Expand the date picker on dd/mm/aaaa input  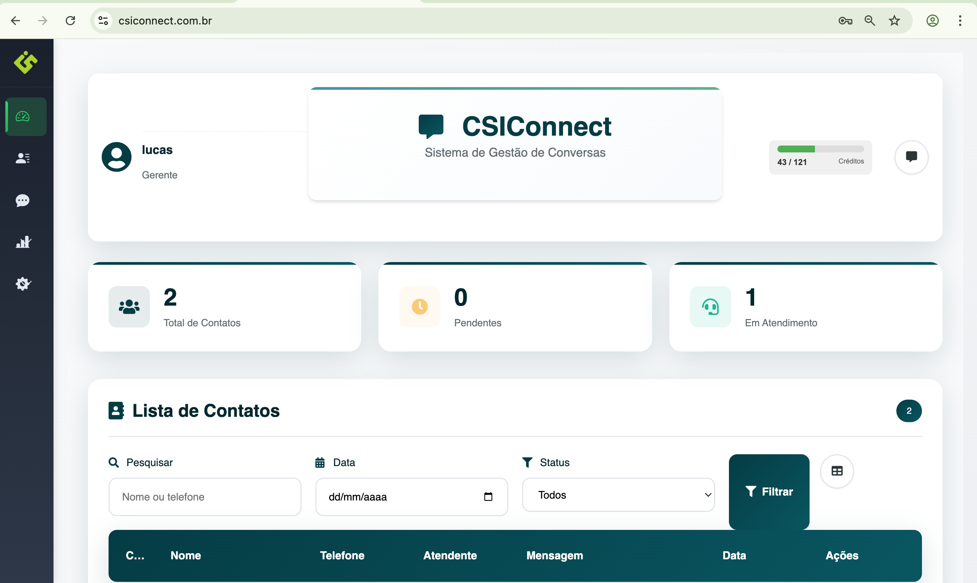(x=488, y=497)
